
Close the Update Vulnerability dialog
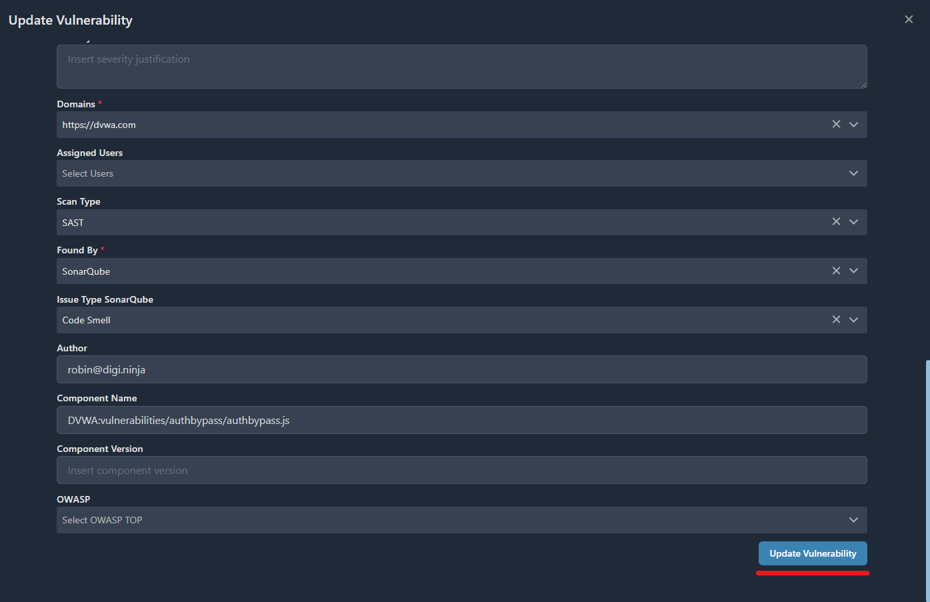909,19
